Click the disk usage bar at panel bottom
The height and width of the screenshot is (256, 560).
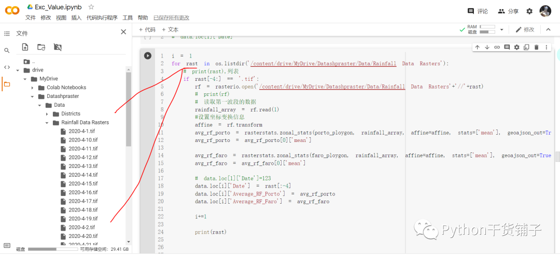(x=52, y=249)
